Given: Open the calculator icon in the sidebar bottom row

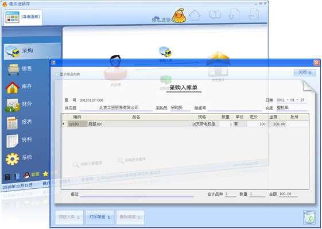Looking at the screenshot, I should [x=7, y=177].
